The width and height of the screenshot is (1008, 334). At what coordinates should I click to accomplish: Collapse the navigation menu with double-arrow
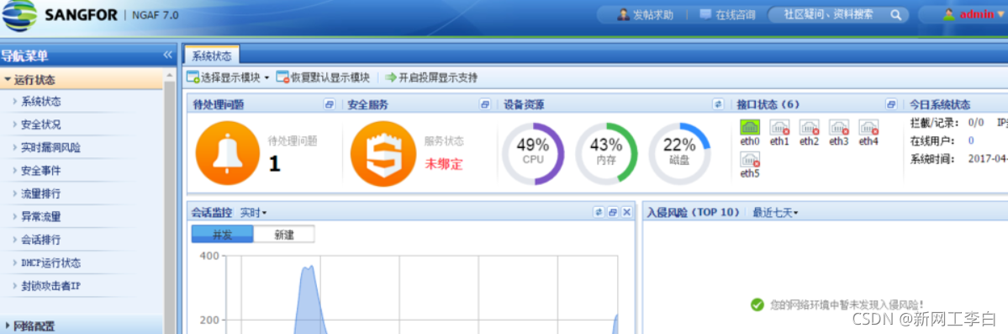click(x=168, y=56)
